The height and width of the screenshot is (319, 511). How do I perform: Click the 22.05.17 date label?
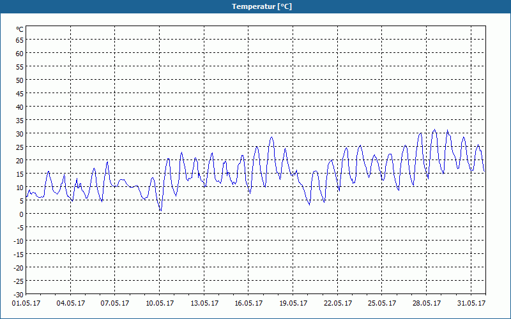(338, 304)
